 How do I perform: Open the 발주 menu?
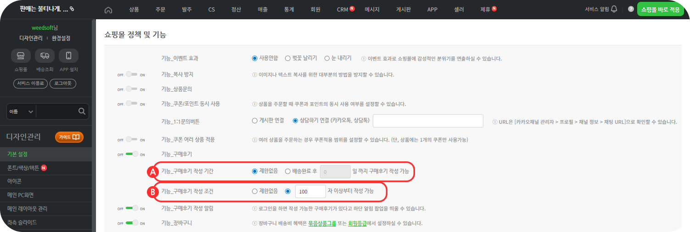coord(186,10)
